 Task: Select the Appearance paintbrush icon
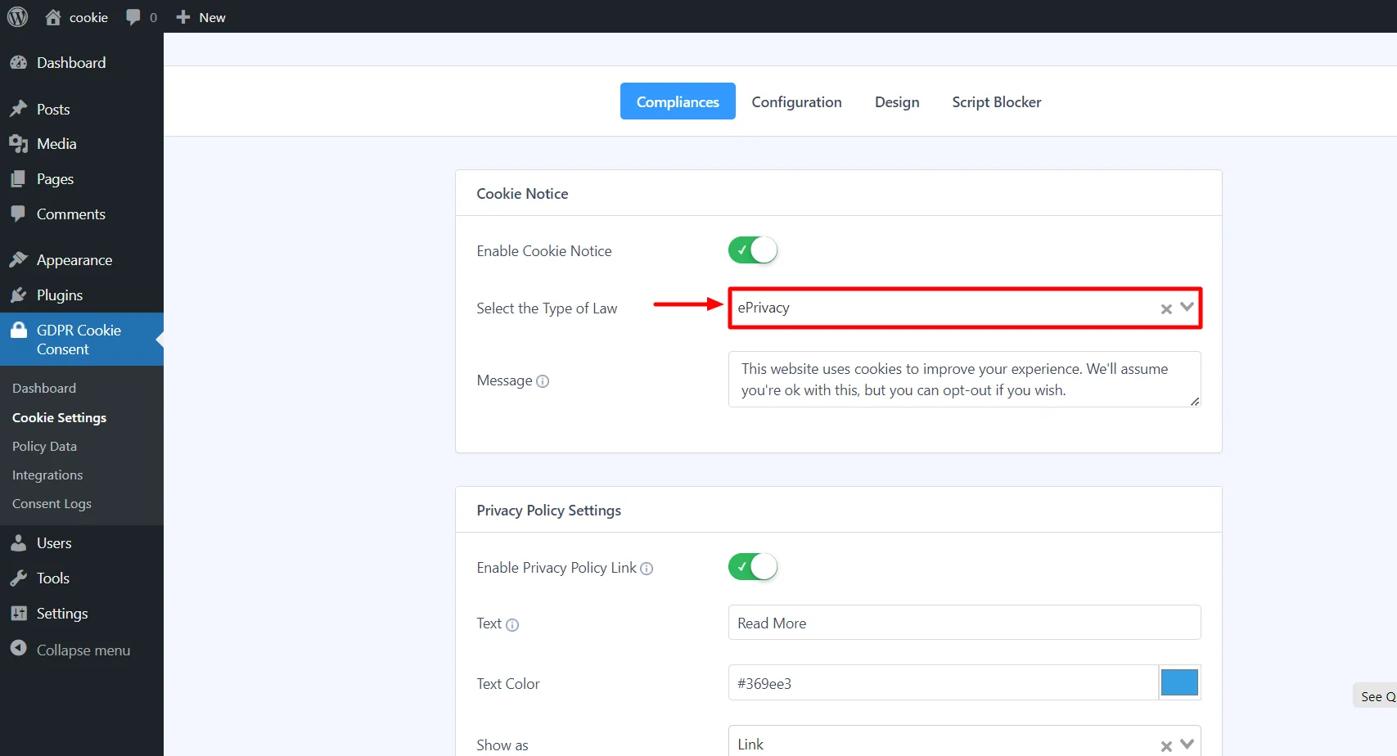pyautogui.click(x=18, y=259)
